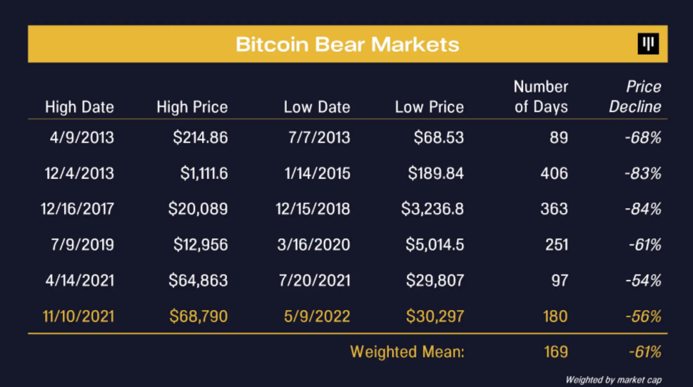Image resolution: width=693 pixels, height=387 pixels.
Task: Click the Bitcoin Bear Markets title
Action: click(347, 45)
